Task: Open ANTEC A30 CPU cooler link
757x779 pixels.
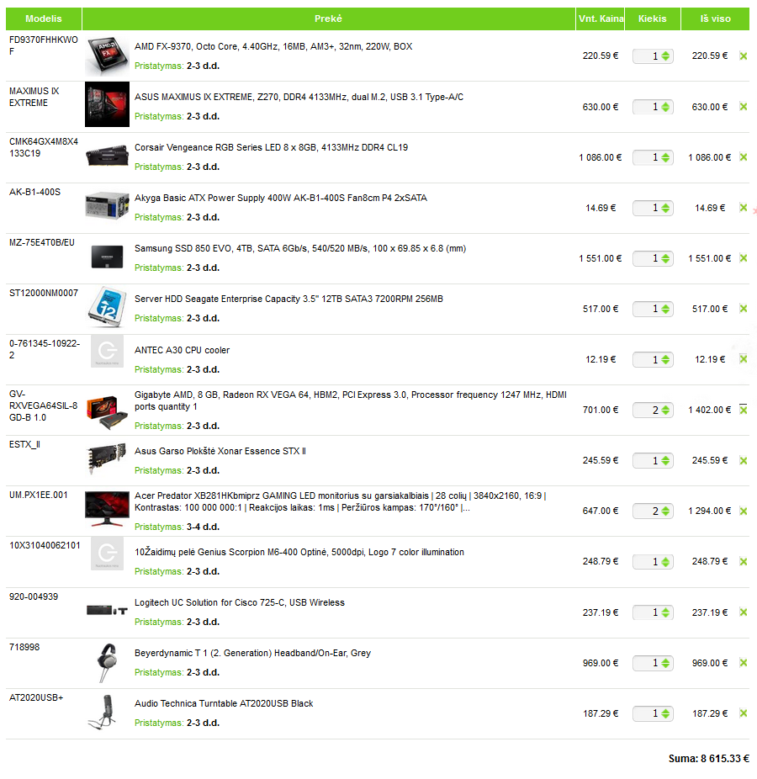Action: coord(182,350)
